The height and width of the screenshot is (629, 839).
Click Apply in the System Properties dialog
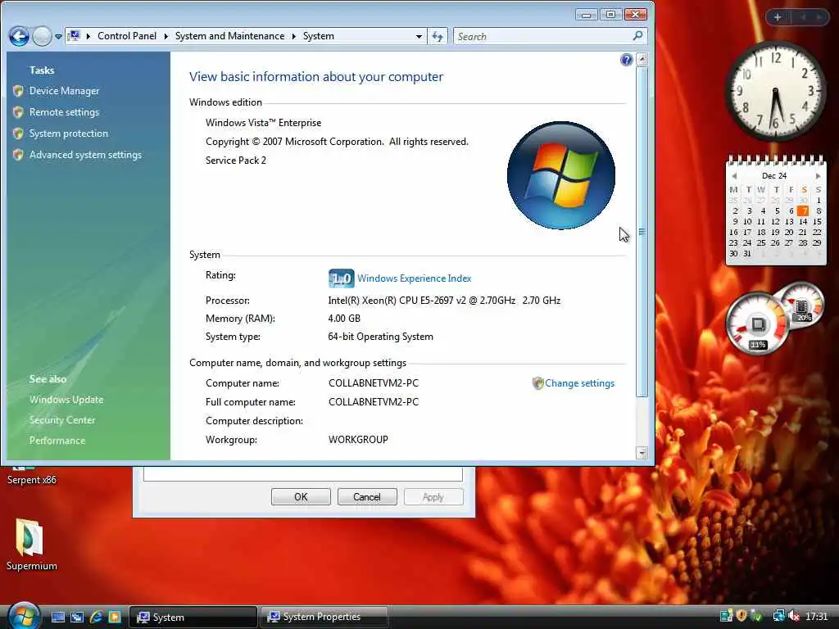point(433,497)
